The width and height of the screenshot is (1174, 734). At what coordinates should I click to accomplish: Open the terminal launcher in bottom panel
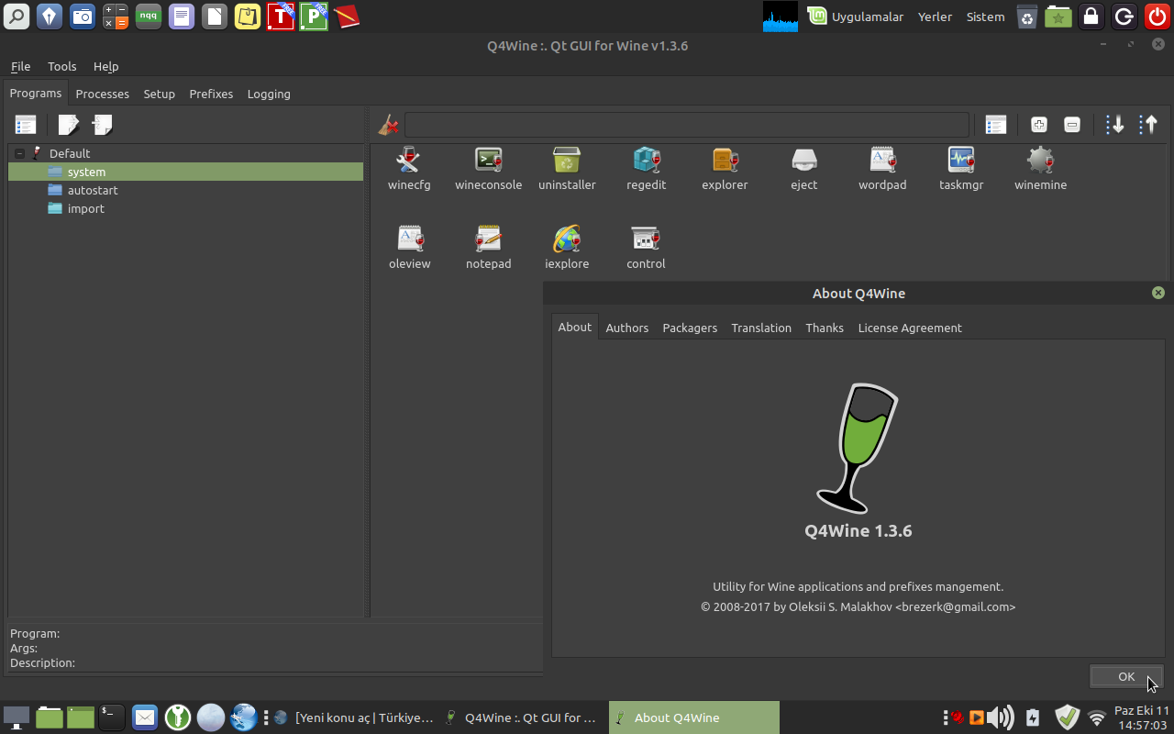(x=111, y=717)
